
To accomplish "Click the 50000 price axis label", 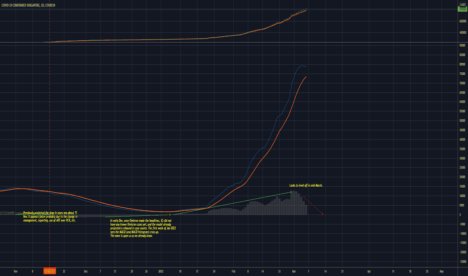I will coord(462,120).
